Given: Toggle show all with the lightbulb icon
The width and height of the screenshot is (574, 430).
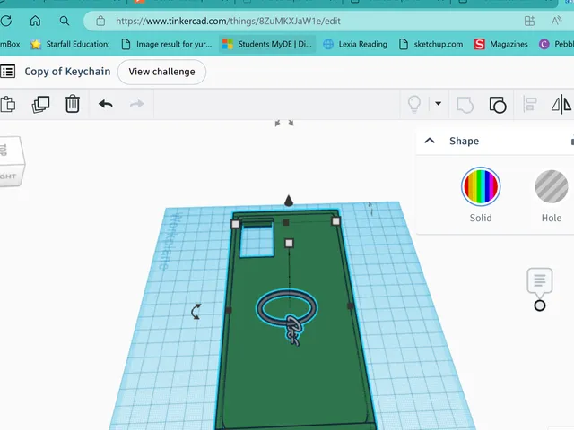Looking at the screenshot, I should click(414, 105).
